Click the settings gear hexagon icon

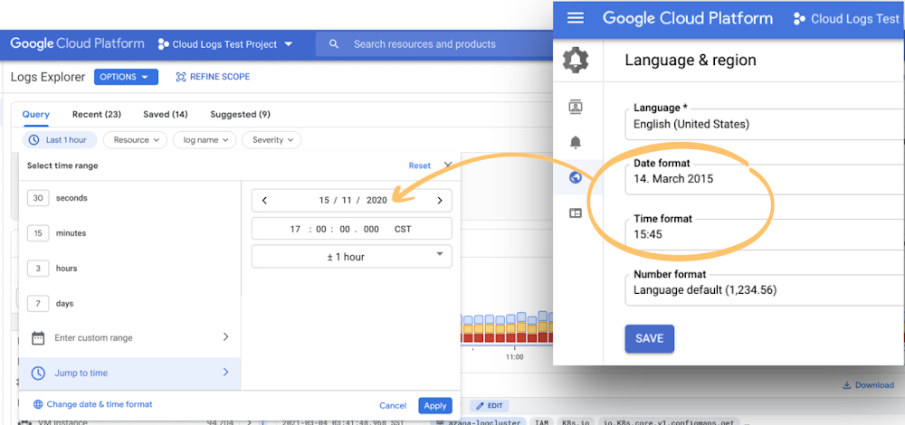(x=576, y=61)
